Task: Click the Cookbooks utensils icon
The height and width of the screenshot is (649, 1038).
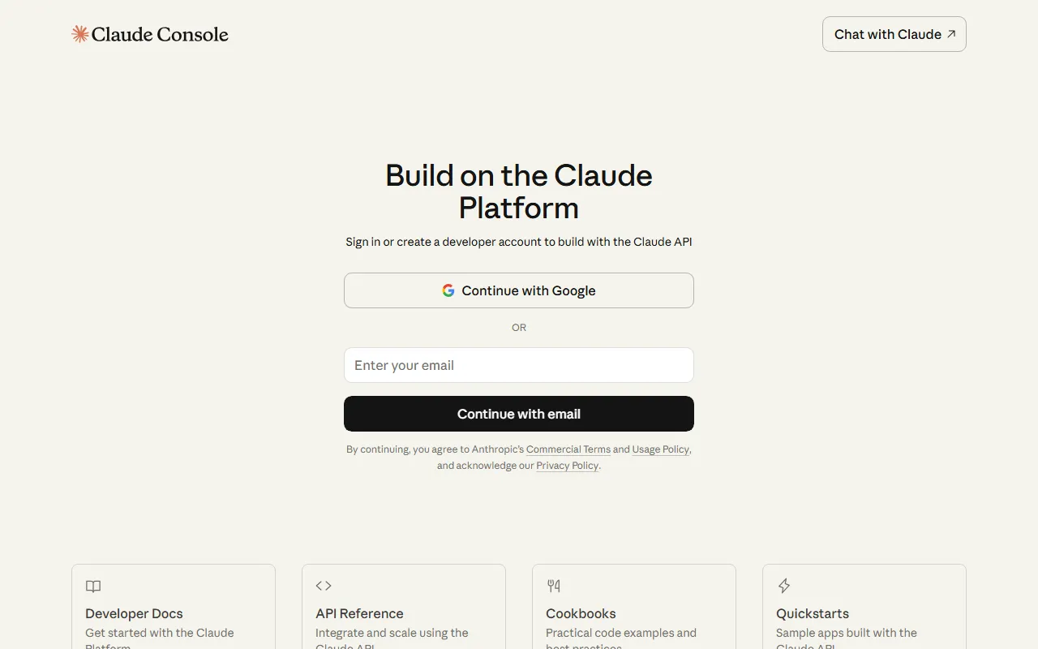Action: [x=554, y=586]
